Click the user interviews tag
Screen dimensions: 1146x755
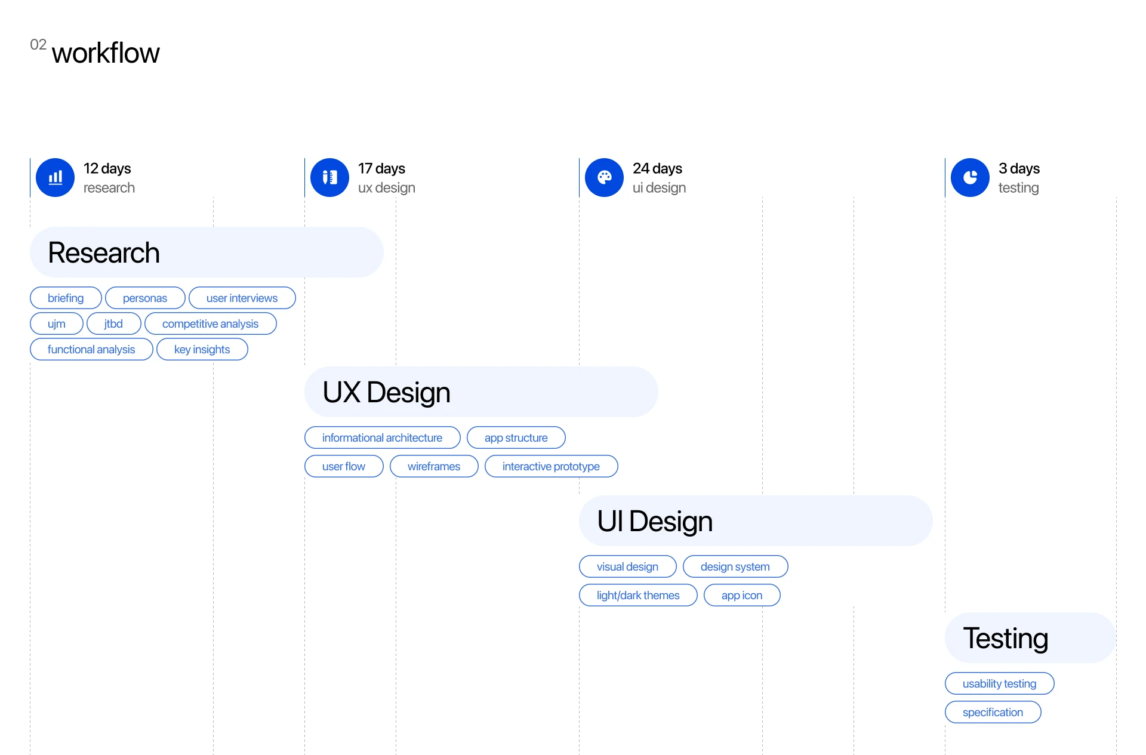point(242,298)
